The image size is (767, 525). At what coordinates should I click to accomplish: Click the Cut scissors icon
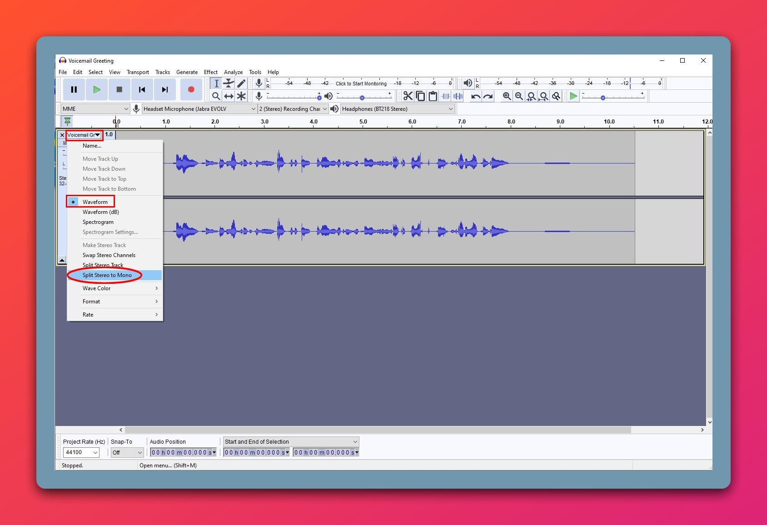408,96
